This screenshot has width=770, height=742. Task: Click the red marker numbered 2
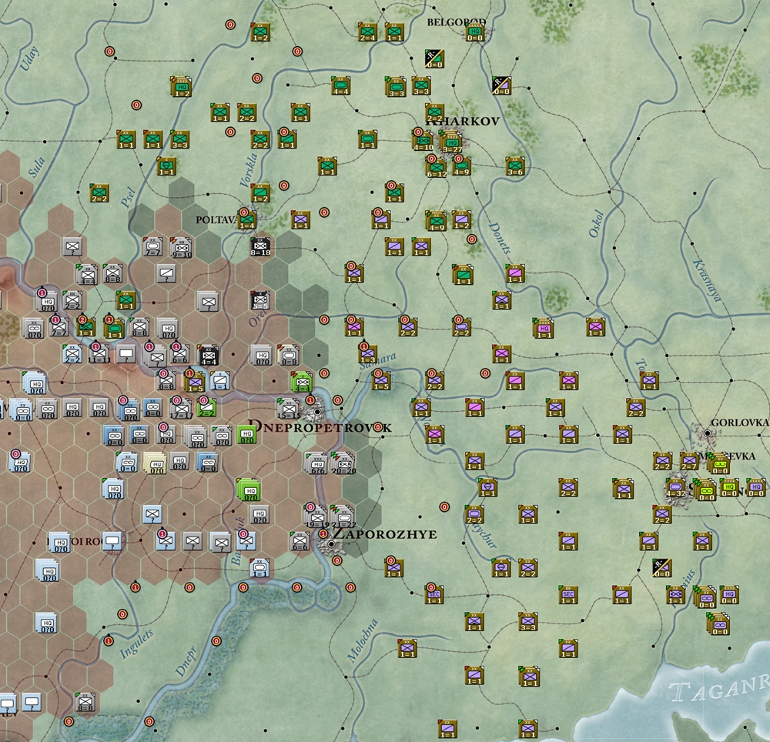point(82,319)
